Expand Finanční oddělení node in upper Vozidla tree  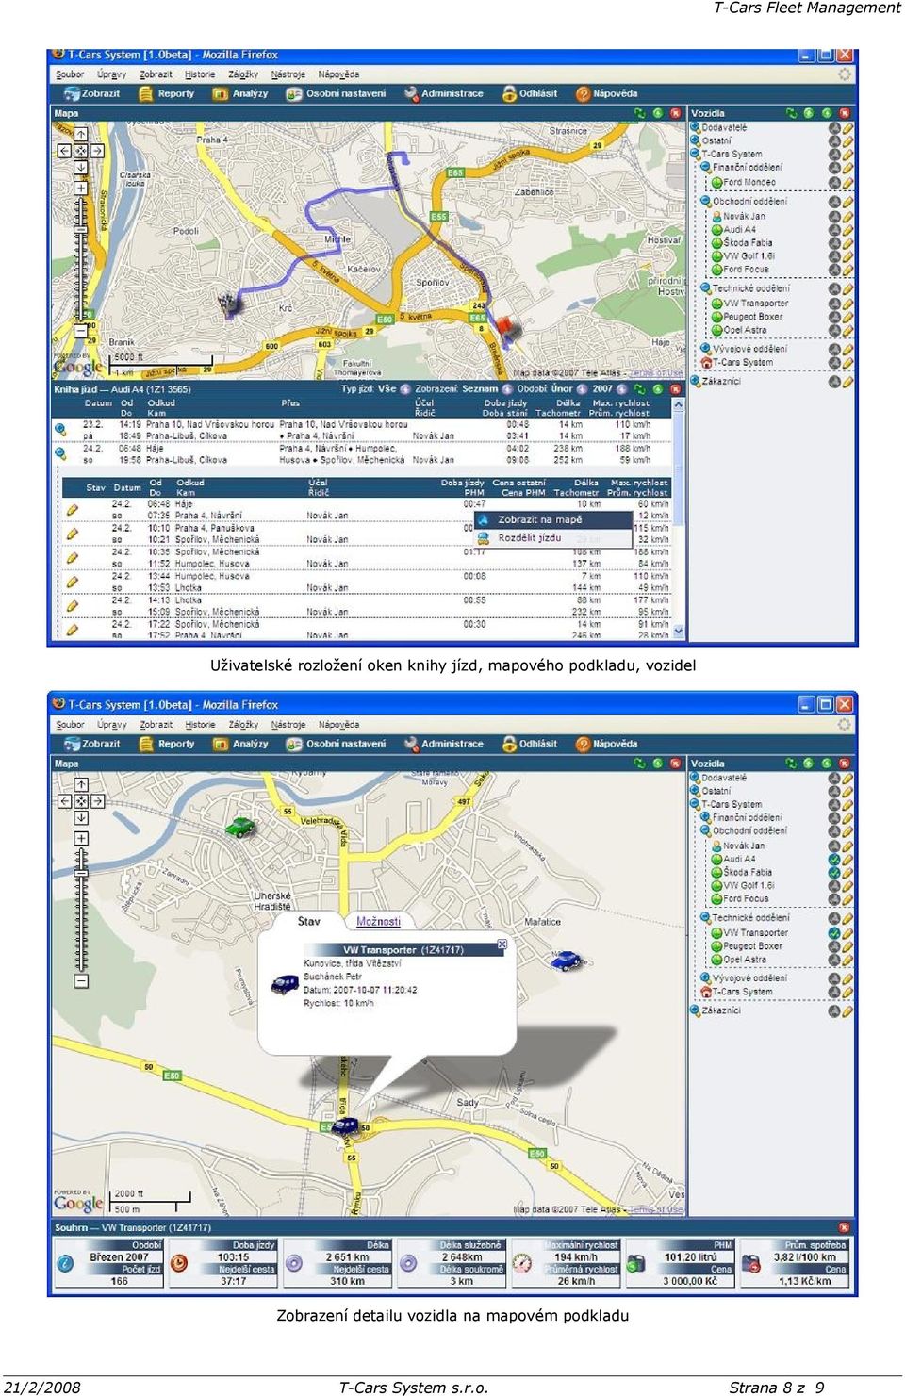pyautogui.click(x=706, y=167)
